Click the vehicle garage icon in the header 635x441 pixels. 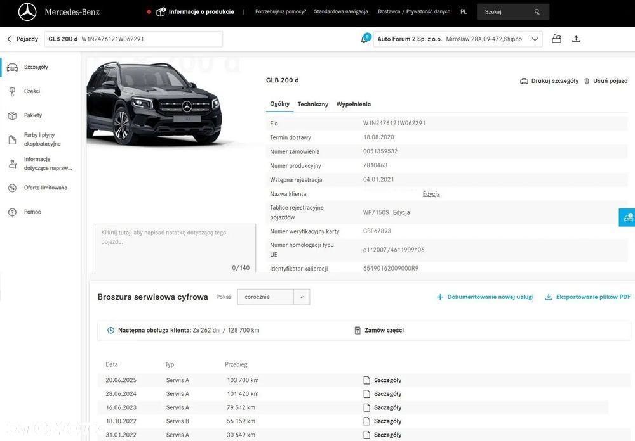[556, 39]
